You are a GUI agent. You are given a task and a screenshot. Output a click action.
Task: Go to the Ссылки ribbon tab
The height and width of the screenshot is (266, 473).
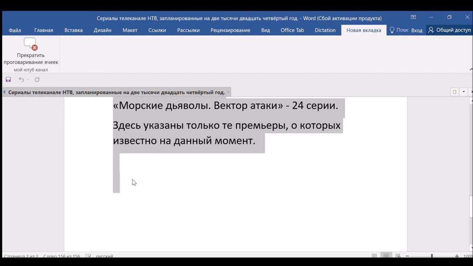coord(157,30)
